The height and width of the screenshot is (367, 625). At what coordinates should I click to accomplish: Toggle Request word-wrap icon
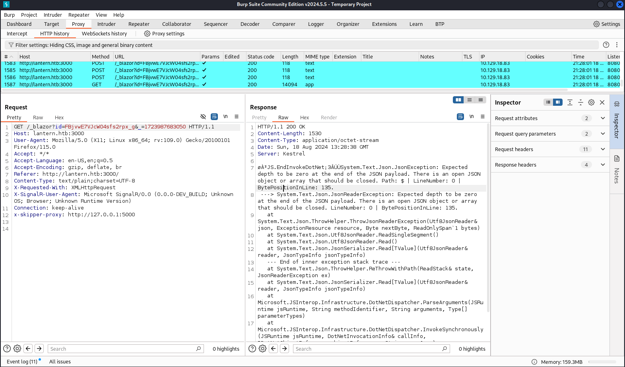(x=214, y=117)
